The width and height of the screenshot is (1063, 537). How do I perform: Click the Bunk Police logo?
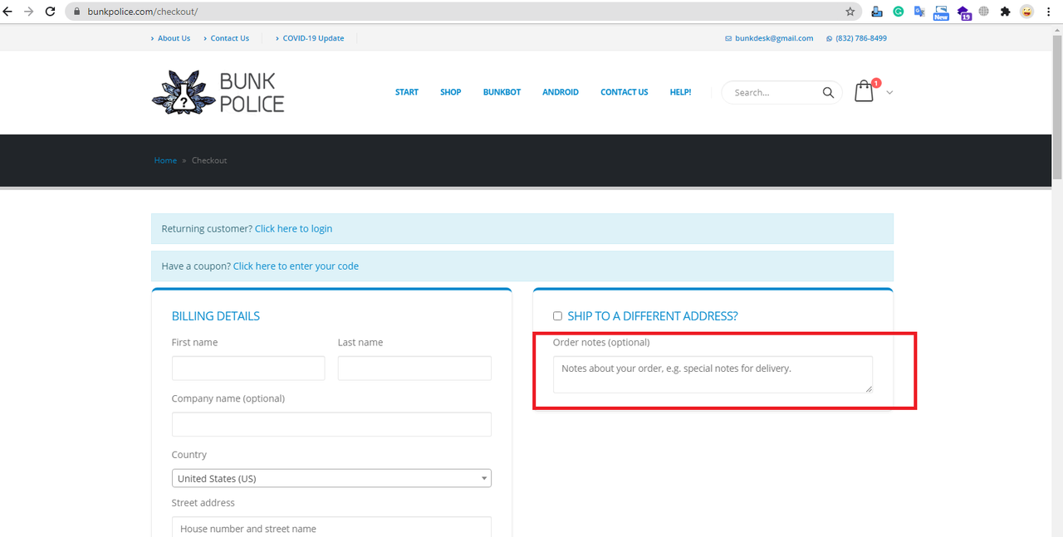click(218, 92)
